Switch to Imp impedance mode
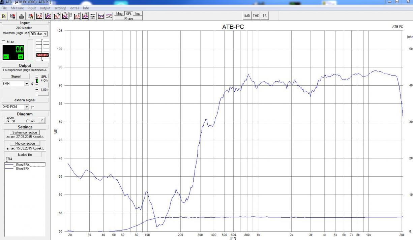The image size is (413, 240). 138,14
